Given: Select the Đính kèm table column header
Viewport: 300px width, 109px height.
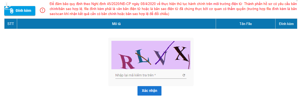Looking at the screenshot, I should [286, 24].
